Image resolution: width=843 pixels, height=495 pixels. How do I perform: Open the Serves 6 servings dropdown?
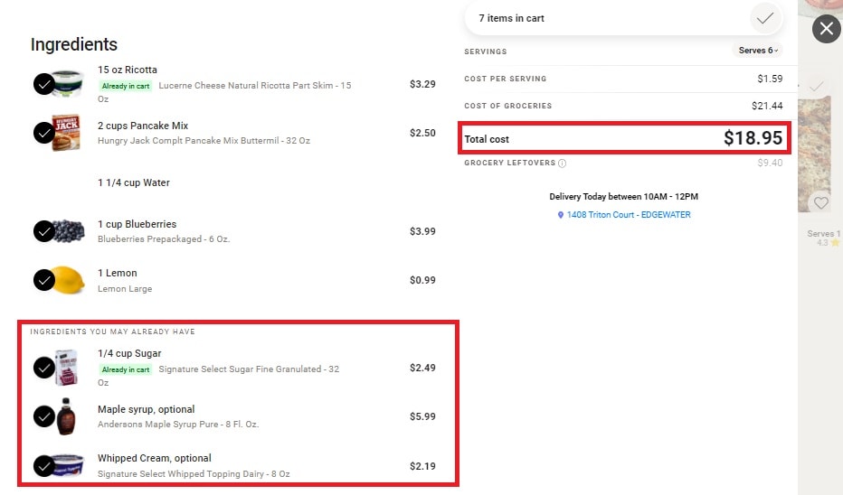[757, 51]
